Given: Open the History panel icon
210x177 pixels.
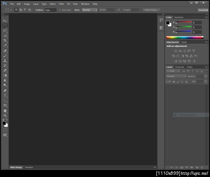Looking at the screenshot, I should tap(161, 20).
